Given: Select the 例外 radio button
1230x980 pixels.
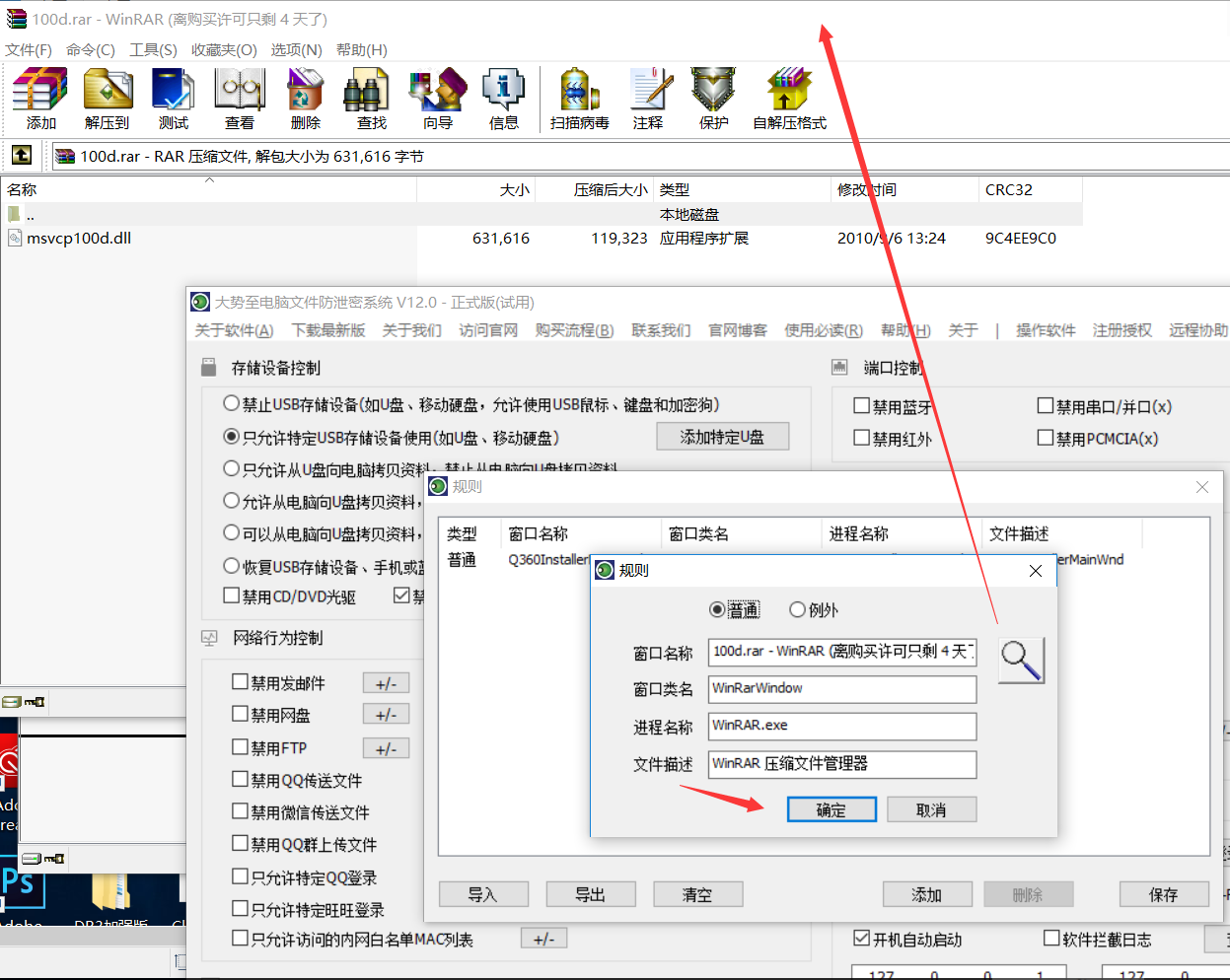Looking at the screenshot, I should click(x=798, y=610).
